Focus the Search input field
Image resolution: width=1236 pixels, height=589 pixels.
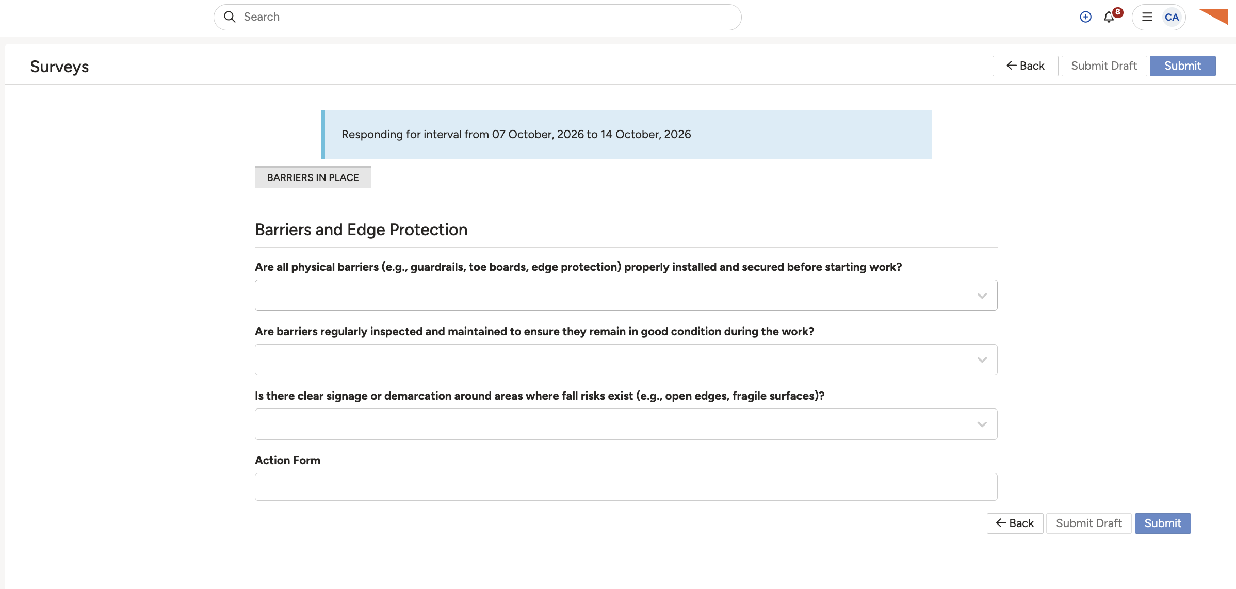(x=477, y=17)
